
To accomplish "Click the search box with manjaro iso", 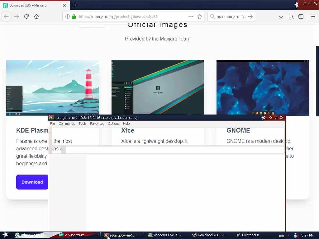I will click(x=231, y=16).
